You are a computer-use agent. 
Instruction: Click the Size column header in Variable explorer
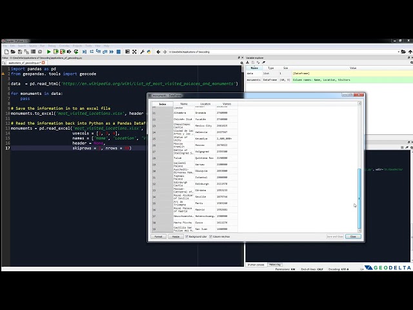[x=285, y=68]
